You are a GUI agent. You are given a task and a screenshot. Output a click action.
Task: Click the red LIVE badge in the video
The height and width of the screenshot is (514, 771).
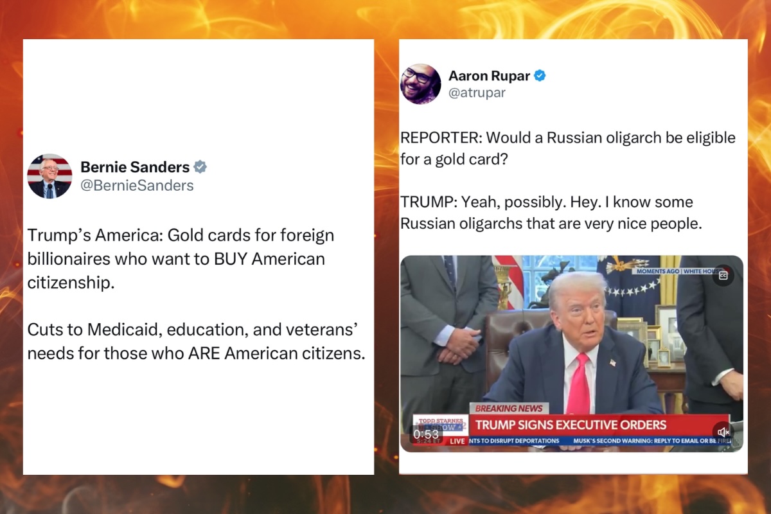pos(457,441)
